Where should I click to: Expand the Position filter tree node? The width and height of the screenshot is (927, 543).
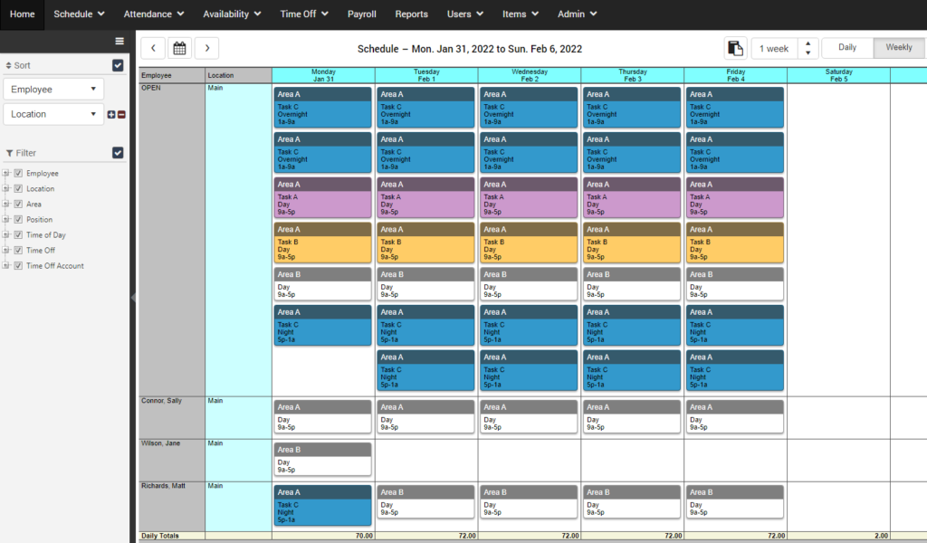click(6, 219)
